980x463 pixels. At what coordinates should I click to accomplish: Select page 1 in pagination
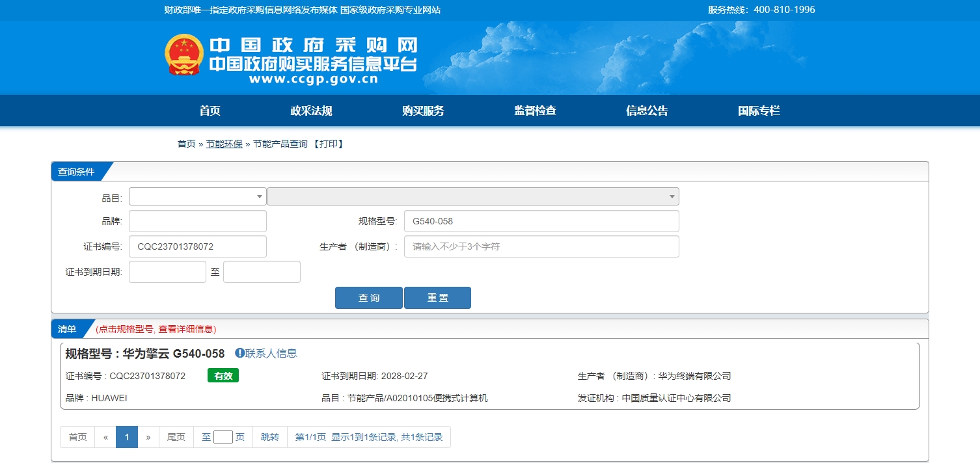pyautogui.click(x=127, y=437)
